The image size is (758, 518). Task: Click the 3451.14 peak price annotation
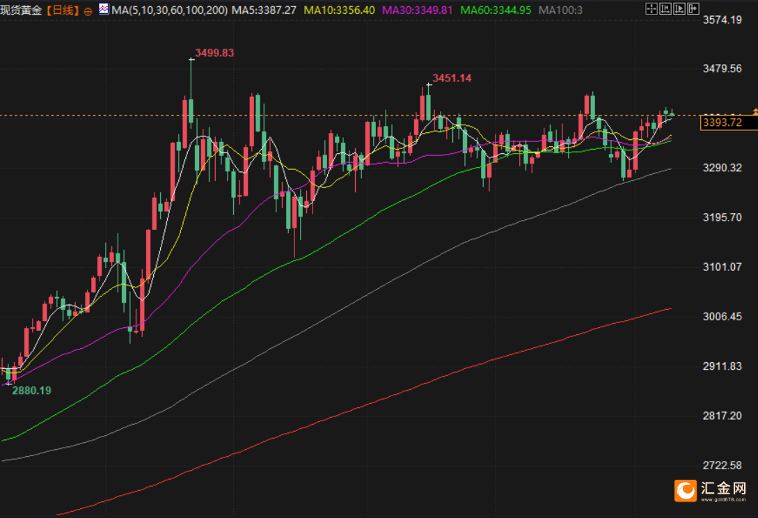coord(452,78)
